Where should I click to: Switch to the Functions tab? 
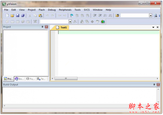click(30, 79)
